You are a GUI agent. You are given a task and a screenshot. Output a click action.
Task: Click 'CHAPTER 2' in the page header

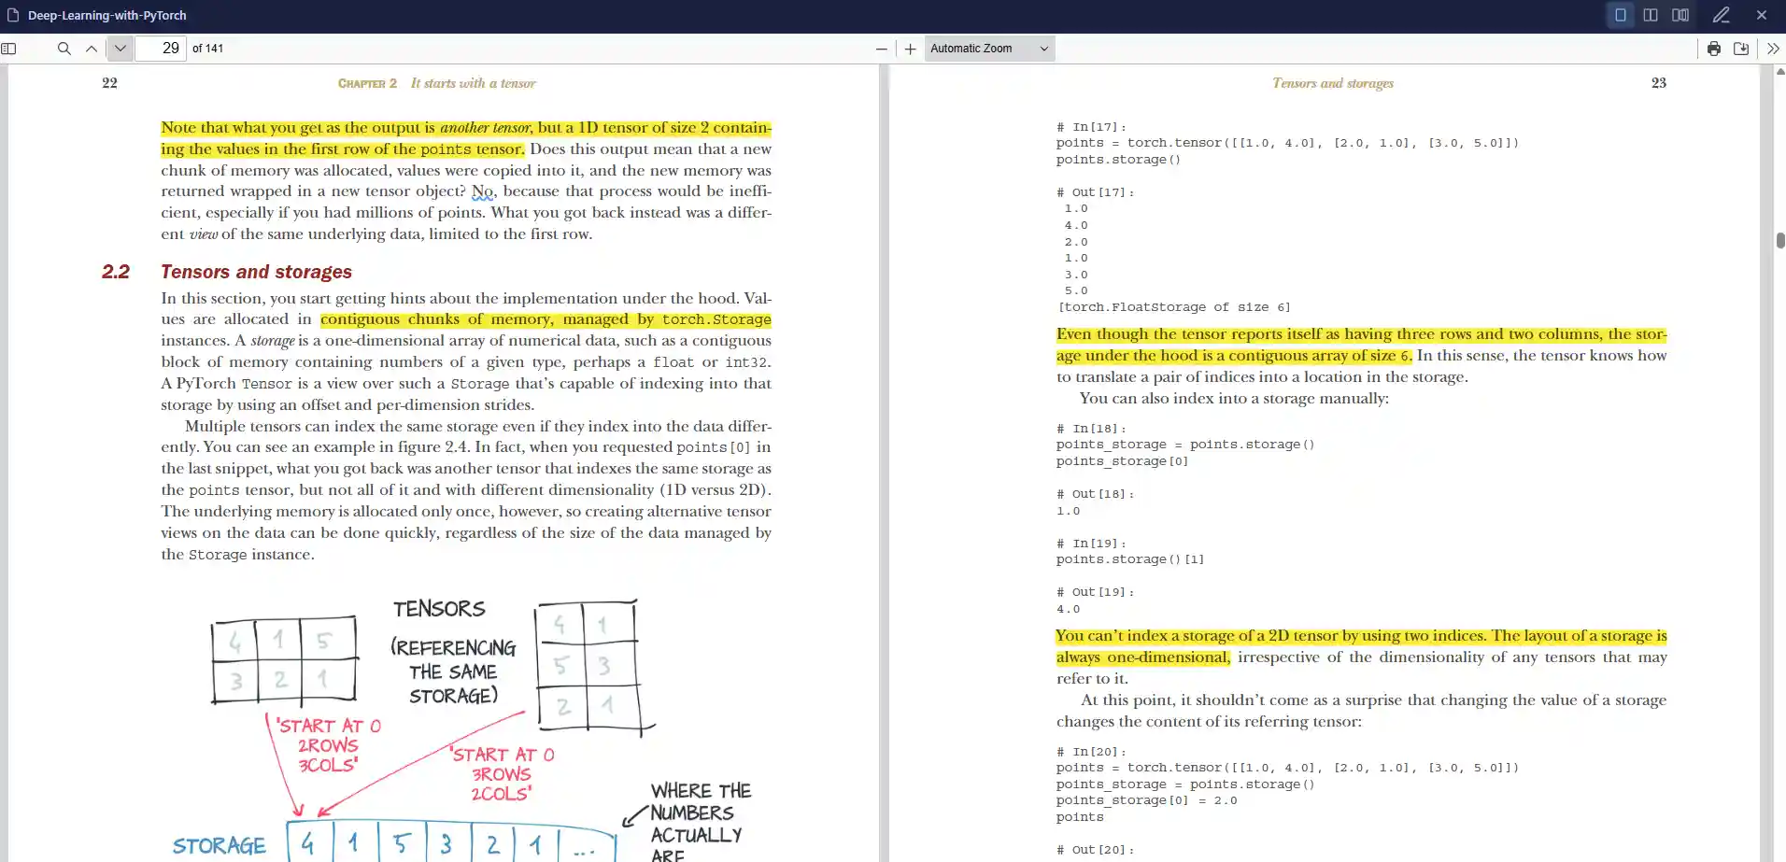pos(367,83)
